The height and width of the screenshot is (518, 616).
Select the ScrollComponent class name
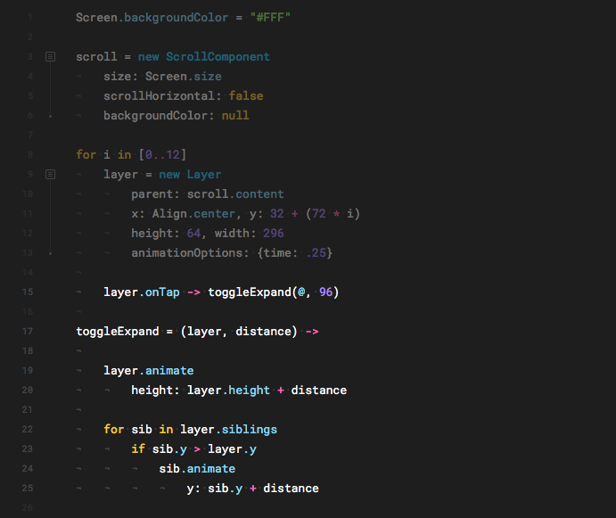coord(218,56)
